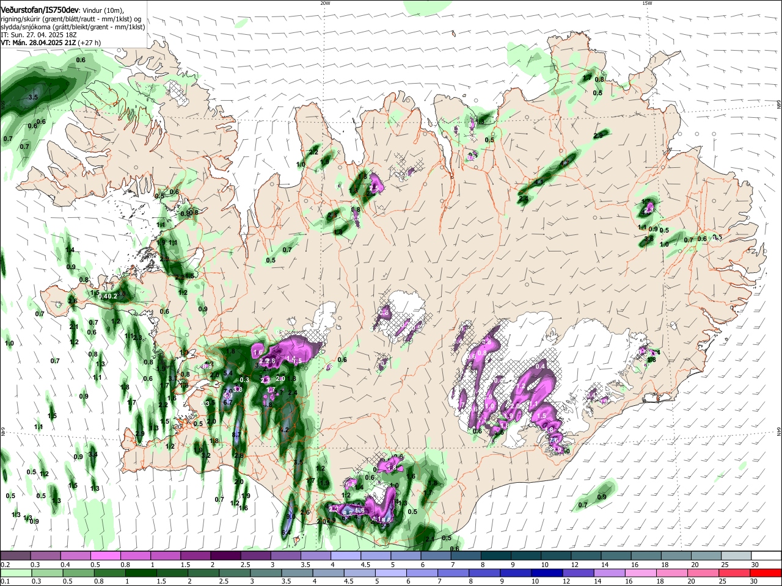Pick the snow-legend swatch above the 1.5 label
782x586 pixels.
(195, 556)
